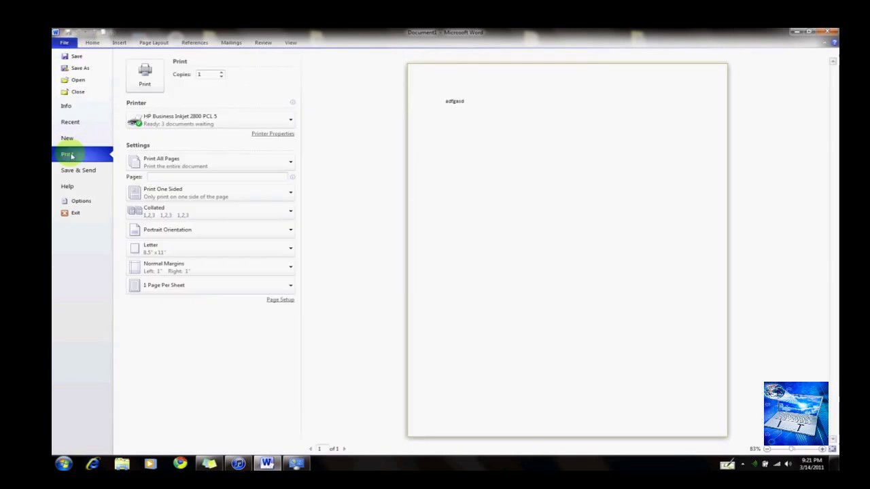Select Print in Backstage menu
This screenshot has height=489, width=870.
[82, 154]
